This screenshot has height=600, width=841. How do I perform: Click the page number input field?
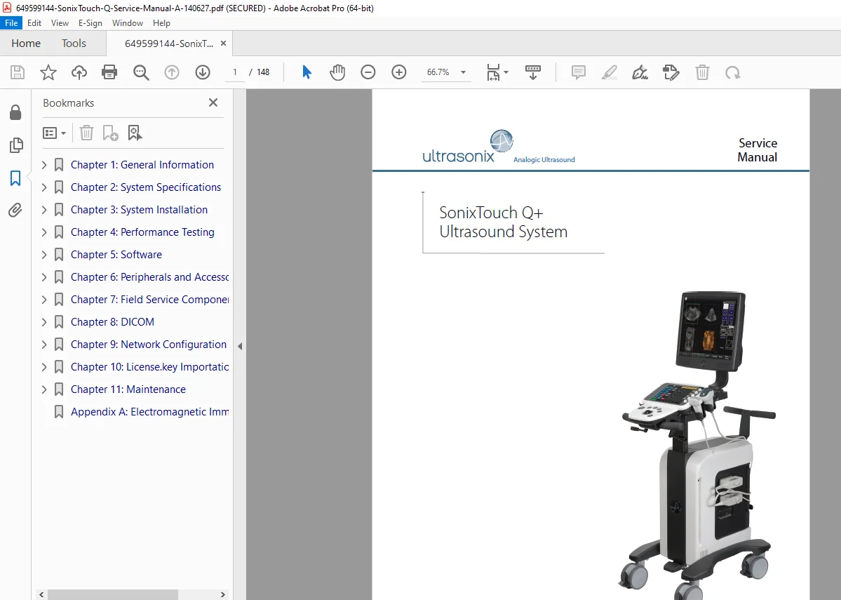click(235, 72)
